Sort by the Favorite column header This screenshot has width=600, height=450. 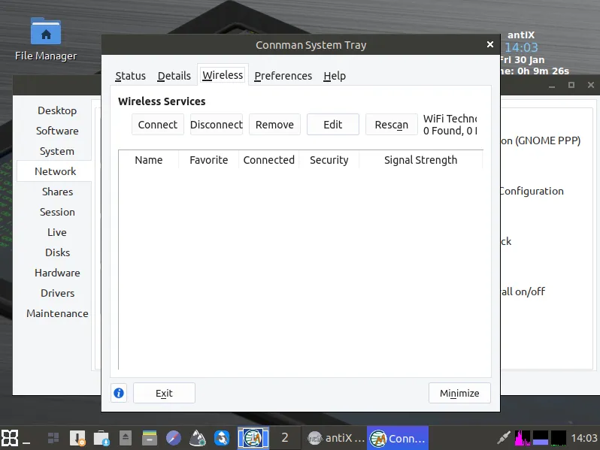tap(208, 160)
